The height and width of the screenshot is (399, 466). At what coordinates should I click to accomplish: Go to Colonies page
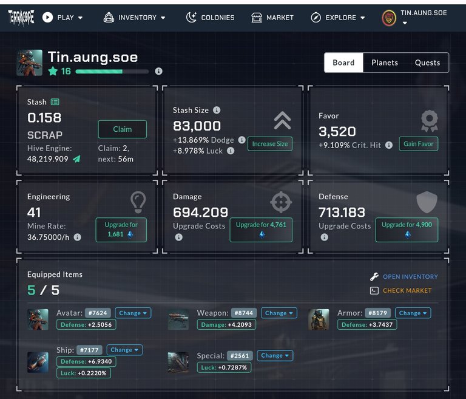[210, 18]
